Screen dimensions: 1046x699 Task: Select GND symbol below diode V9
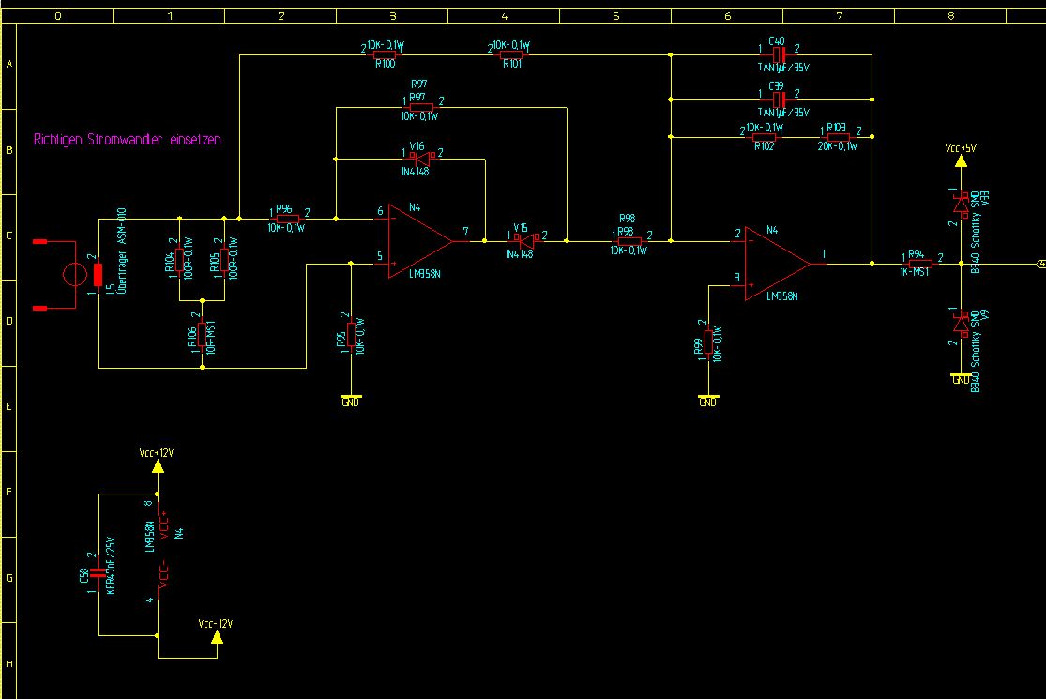coord(961,379)
